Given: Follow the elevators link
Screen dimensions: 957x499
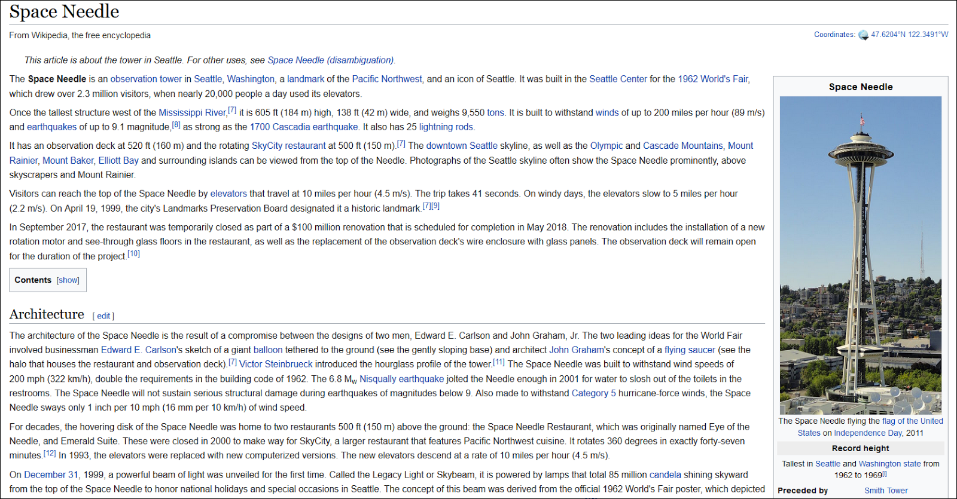Looking at the screenshot, I should 228,194.
